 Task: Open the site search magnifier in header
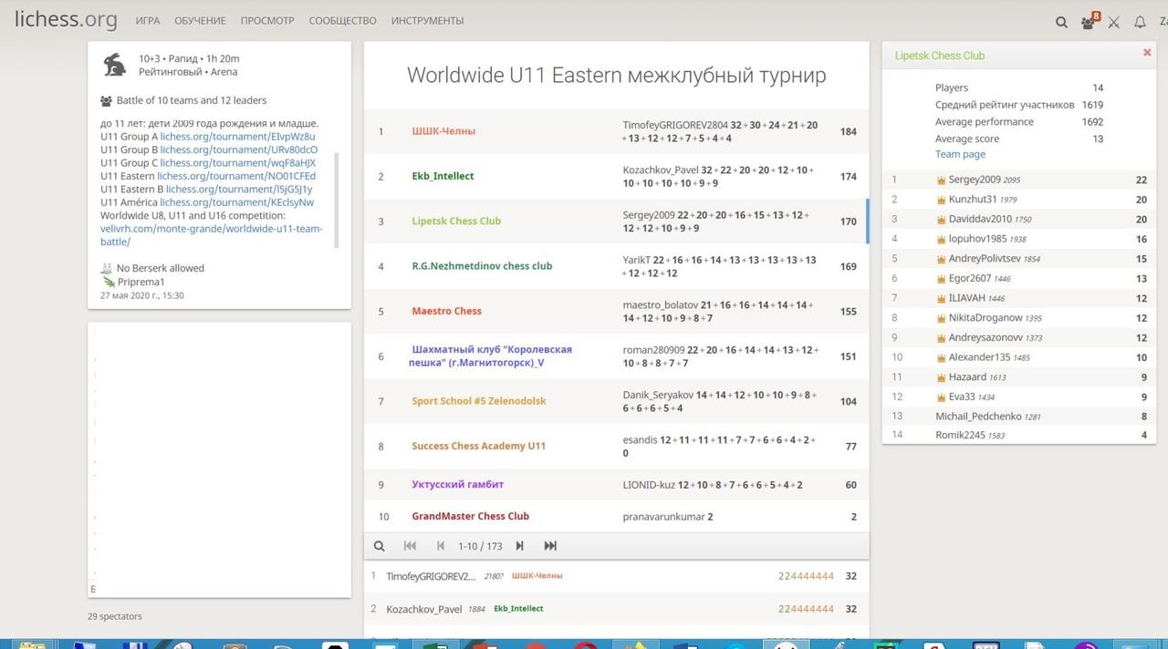(1061, 22)
